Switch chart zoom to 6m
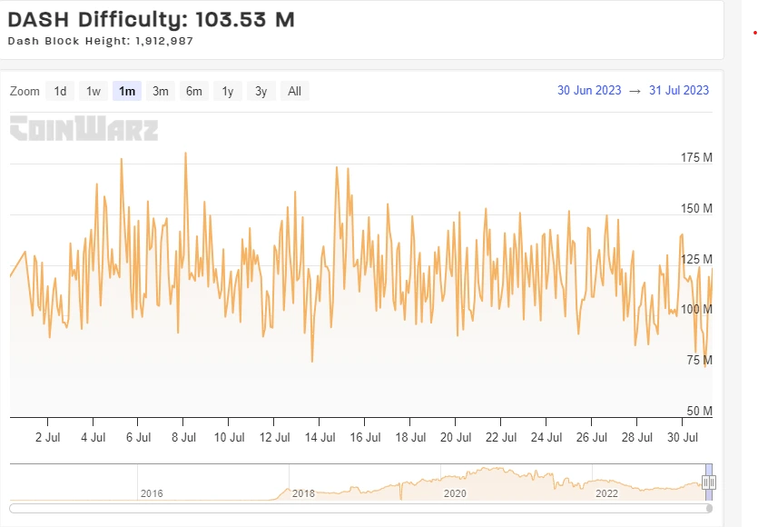758x527 pixels. (x=194, y=91)
